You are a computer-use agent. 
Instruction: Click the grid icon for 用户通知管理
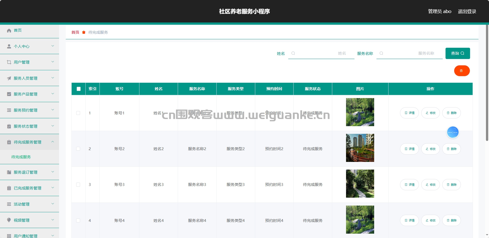[9, 236]
